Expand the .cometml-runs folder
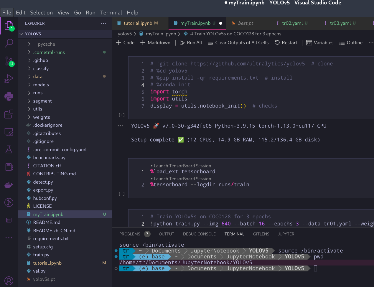The image size is (374, 287). pos(65,52)
